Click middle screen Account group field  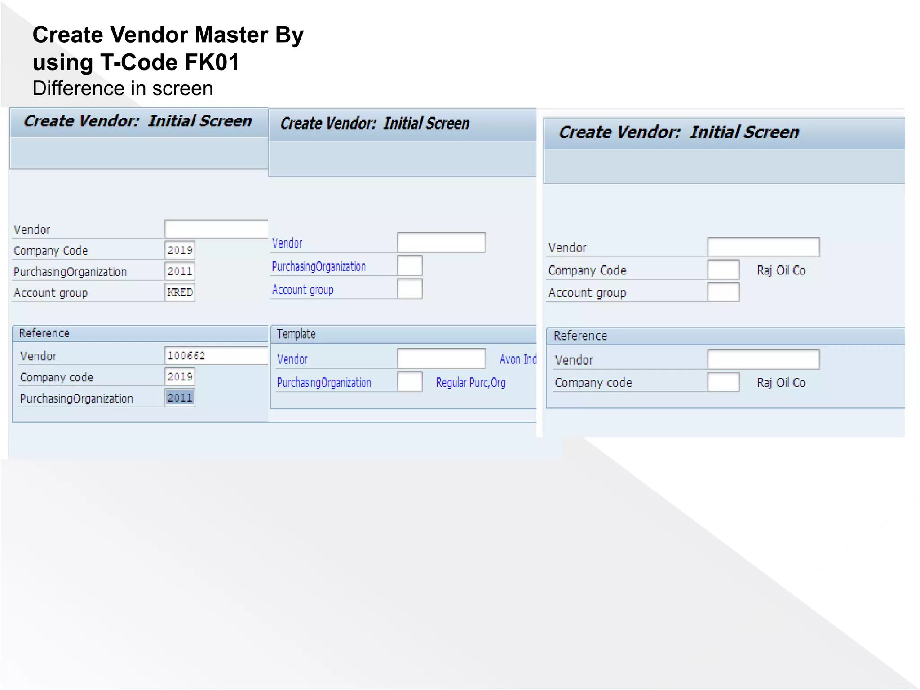tap(410, 289)
